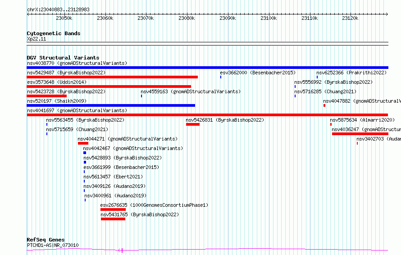Click the nsv4041697 gnomAD label

pyautogui.click(x=77, y=110)
